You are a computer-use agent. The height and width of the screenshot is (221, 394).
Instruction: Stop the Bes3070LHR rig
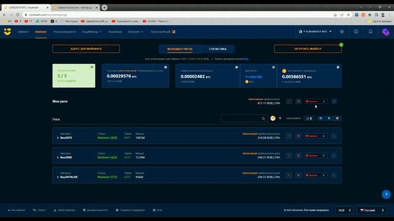298,176
